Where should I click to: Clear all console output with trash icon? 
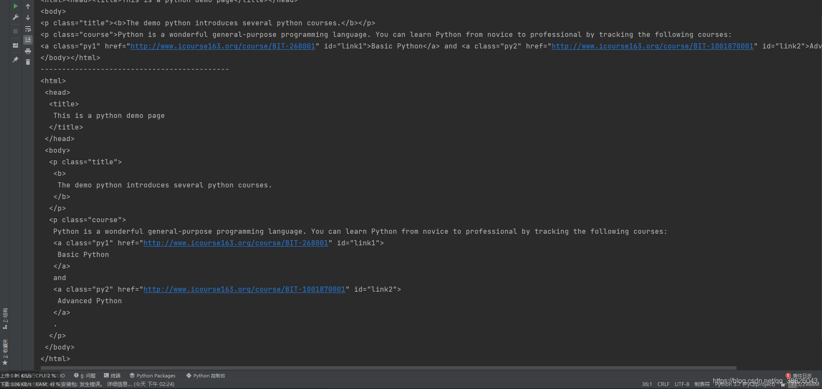tap(28, 62)
